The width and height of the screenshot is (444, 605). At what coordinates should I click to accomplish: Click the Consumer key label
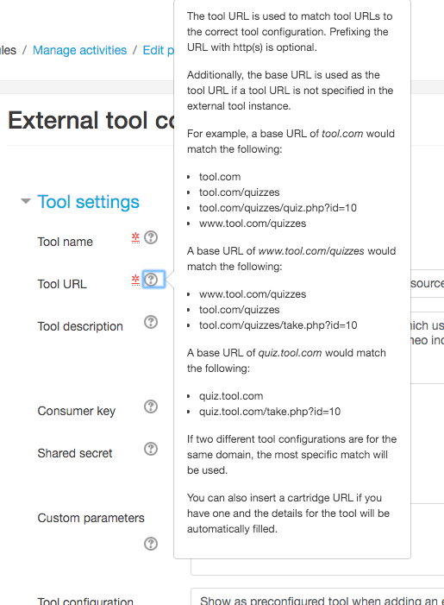[77, 411]
